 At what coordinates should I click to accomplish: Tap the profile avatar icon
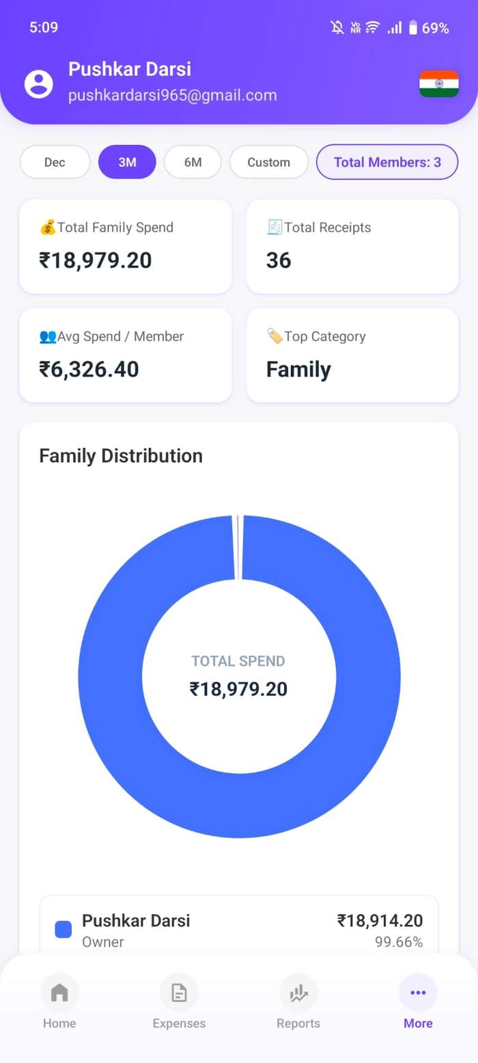coord(39,84)
